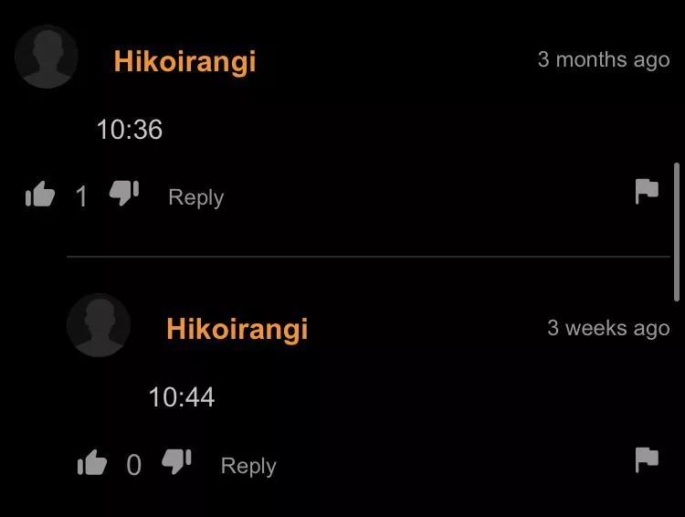Dislike the 10:36 comment with thumbs down

point(124,193)
